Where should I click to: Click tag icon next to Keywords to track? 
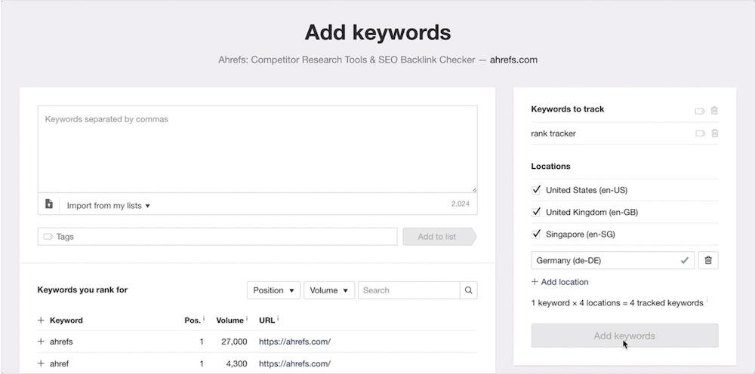(x=700, y=111)
